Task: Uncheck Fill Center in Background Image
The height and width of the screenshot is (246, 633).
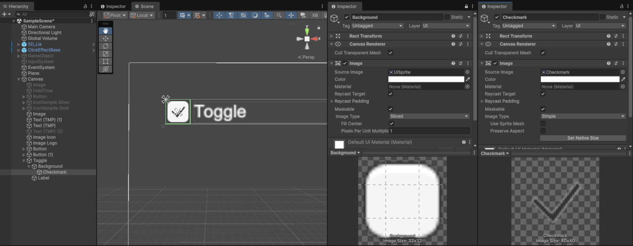Action: coord(391,123)
